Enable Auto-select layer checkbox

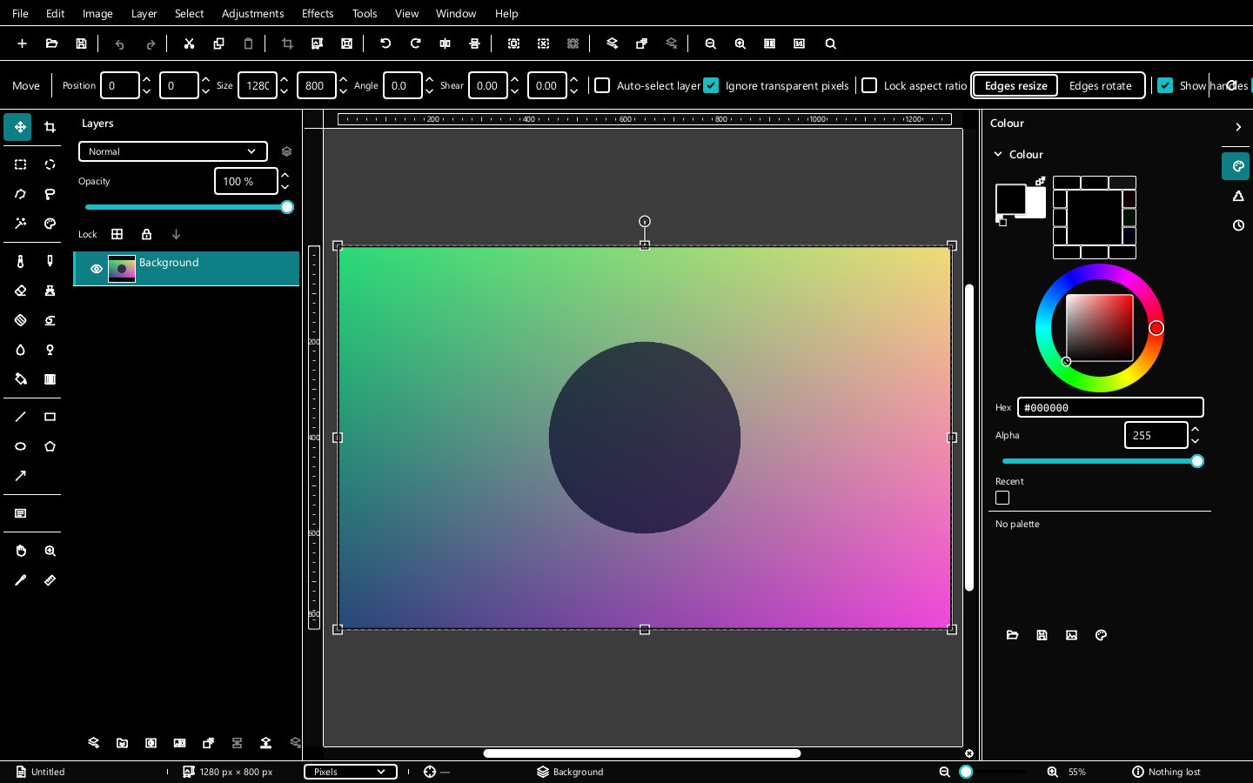coord(602,85)
